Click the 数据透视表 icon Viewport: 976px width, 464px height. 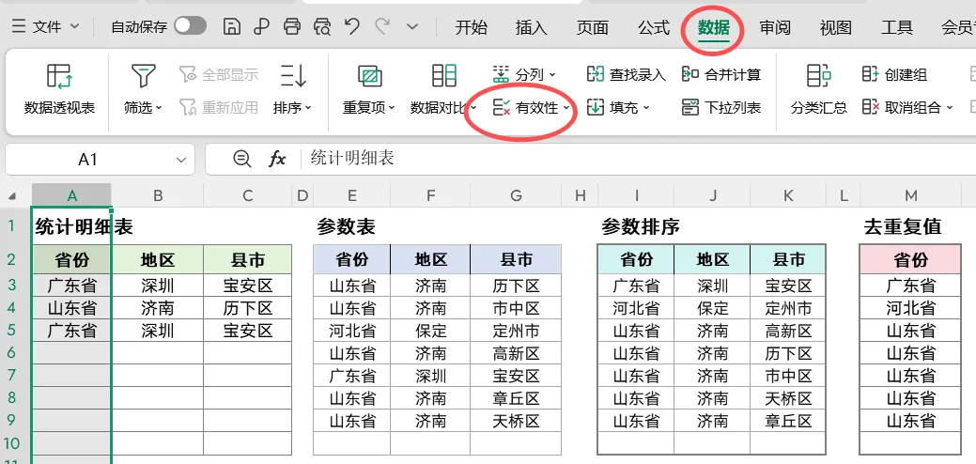(x=60, y=76)
